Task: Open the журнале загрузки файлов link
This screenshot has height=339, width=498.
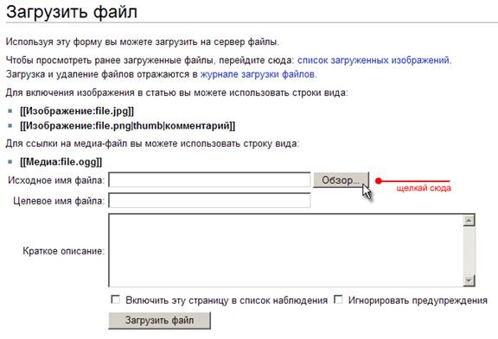Action: tap(258, 74)
